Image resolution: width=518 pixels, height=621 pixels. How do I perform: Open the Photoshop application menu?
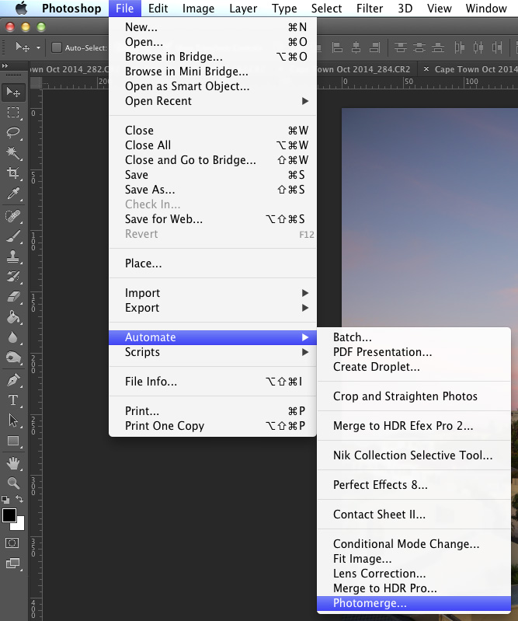(71, 9)
